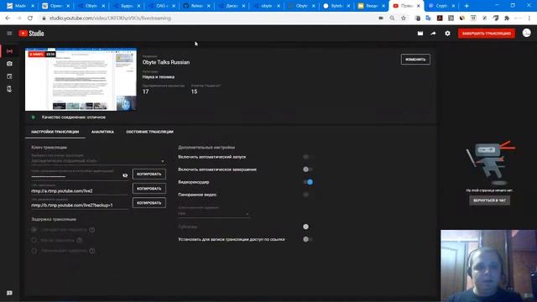The width and height of the screenshot is (537, 302).
Task: Click the Google Translate extension icon
Action: click(x=429, y=18)
